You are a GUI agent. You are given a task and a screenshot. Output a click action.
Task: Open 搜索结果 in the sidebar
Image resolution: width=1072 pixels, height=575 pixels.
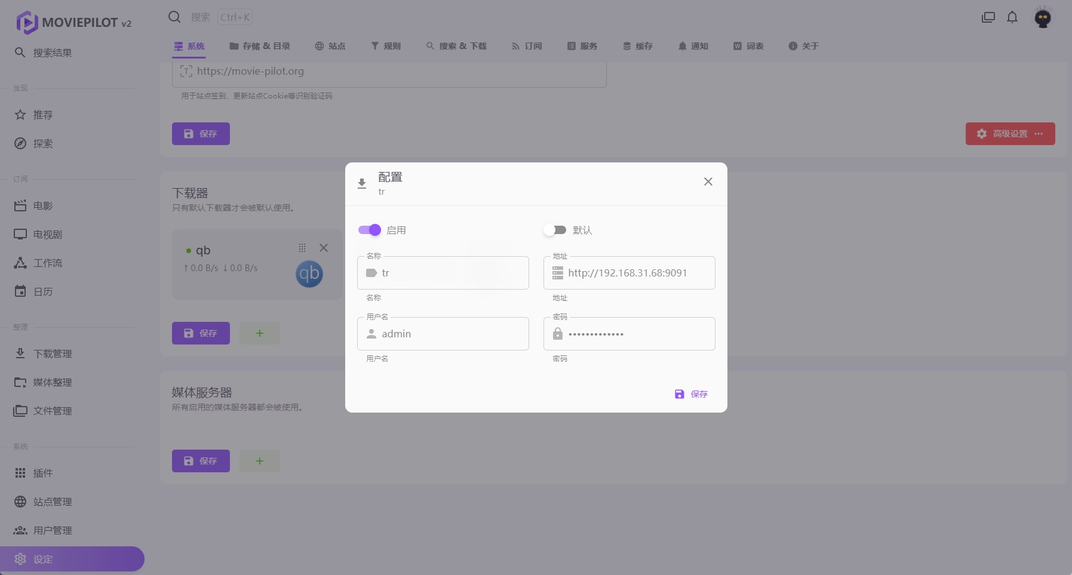[x=72, y=53]
